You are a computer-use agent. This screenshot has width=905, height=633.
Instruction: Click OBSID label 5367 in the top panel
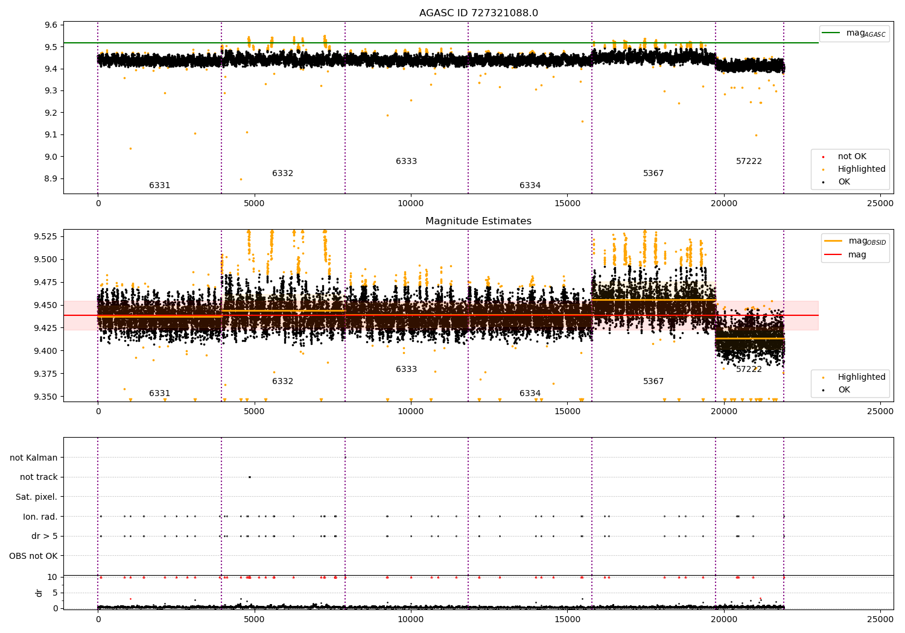click(x=653, y=174)
